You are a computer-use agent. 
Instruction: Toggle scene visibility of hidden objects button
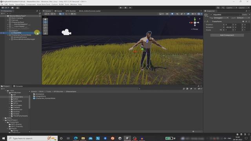pos(188,14)
